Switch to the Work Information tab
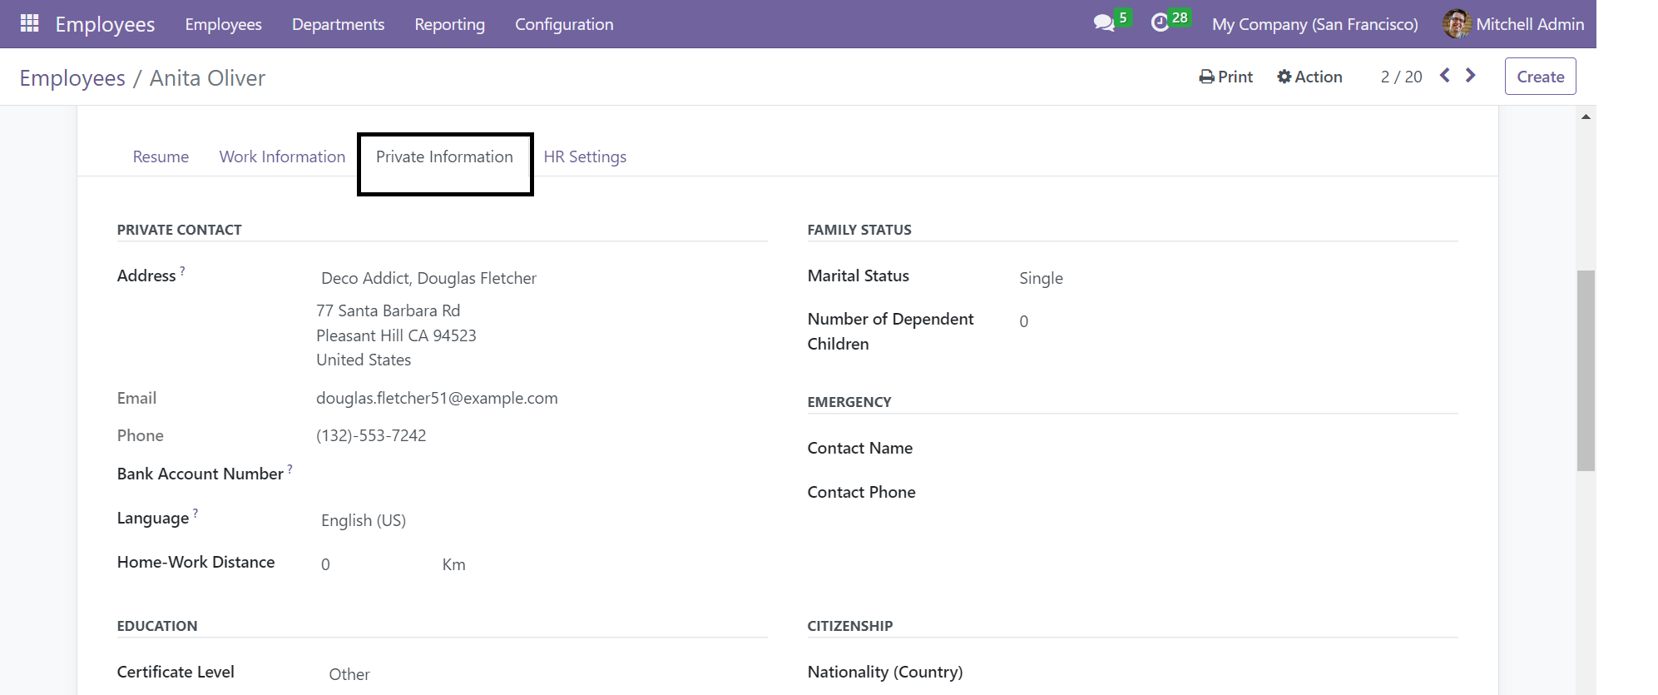Viewport: 1658px width, 695px height. (282, 156)
